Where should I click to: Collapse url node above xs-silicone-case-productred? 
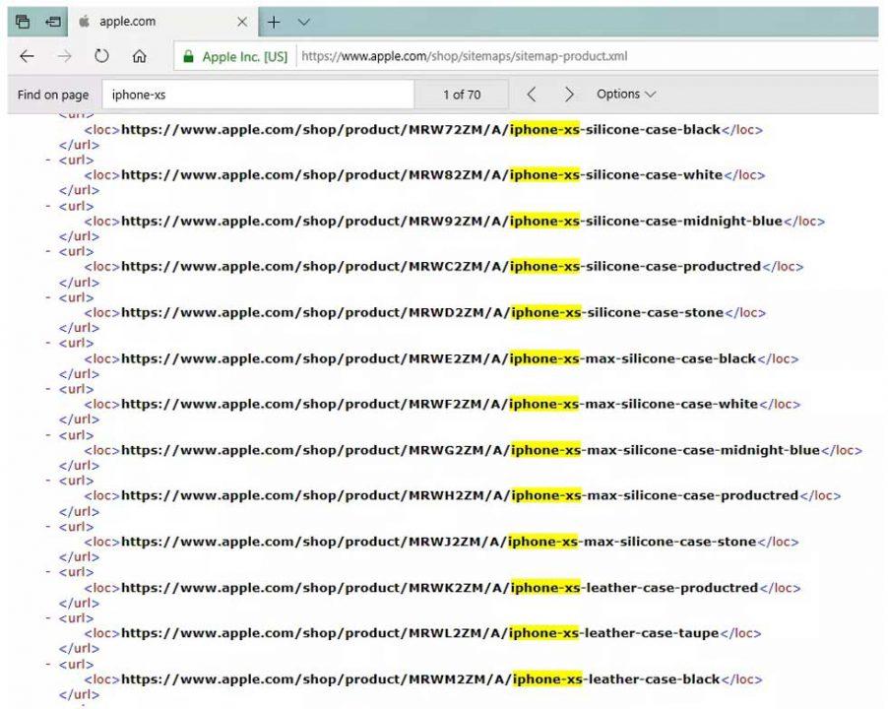tap(48, 251)
